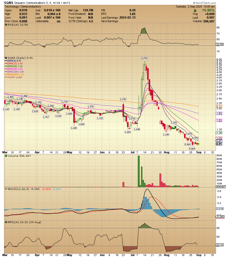Viewport: 226px width, 257px height.
Task: Click the EMA(200) 2.11 legend entry
Action: (x=14, y=75)
